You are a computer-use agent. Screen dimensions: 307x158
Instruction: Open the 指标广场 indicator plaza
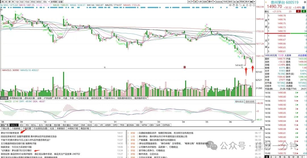pyautogui.click(x=5, y=125)
